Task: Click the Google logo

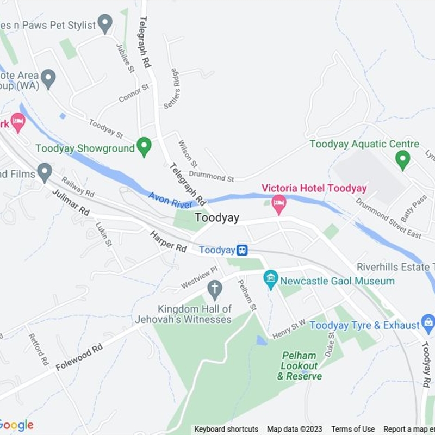Action: coord(16,426)
